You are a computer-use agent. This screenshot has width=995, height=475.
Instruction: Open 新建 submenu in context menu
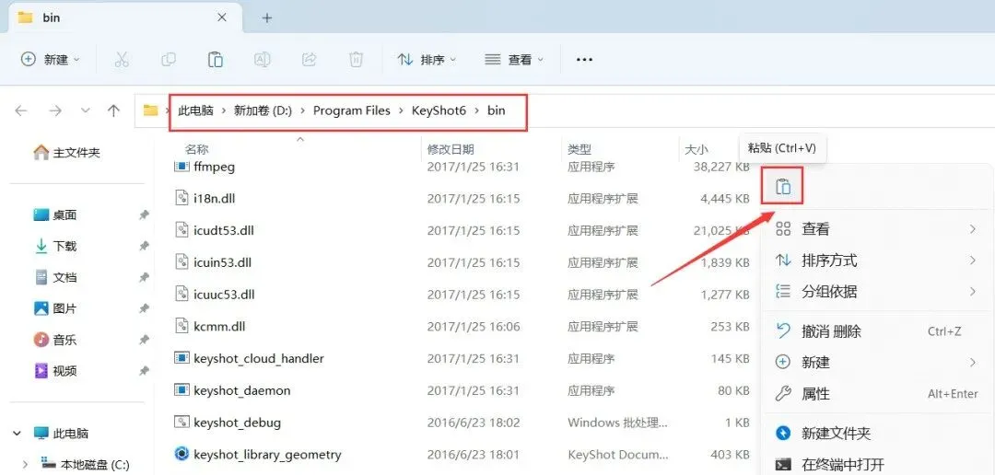877,362
